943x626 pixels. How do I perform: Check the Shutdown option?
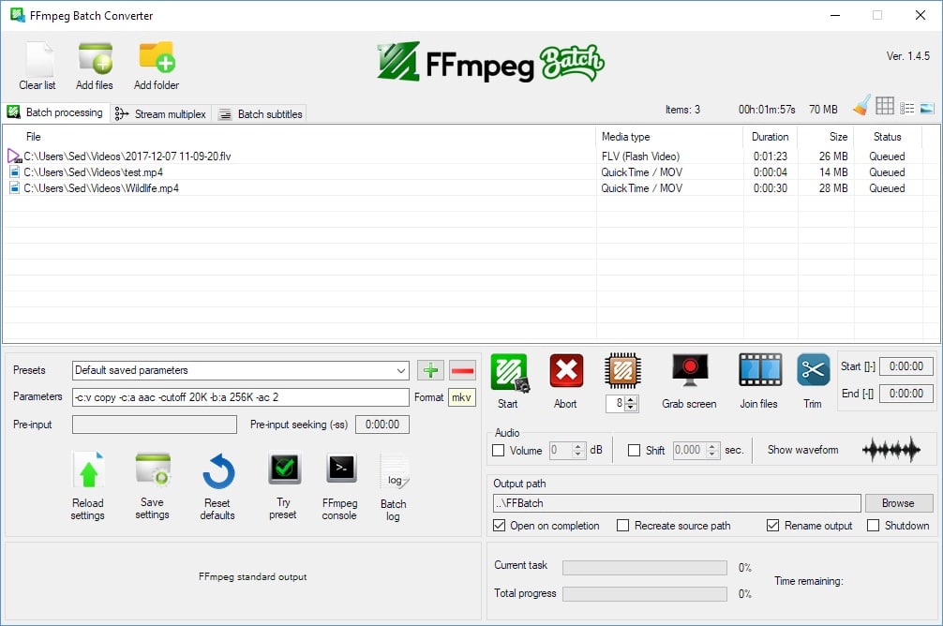click(874, 526)
